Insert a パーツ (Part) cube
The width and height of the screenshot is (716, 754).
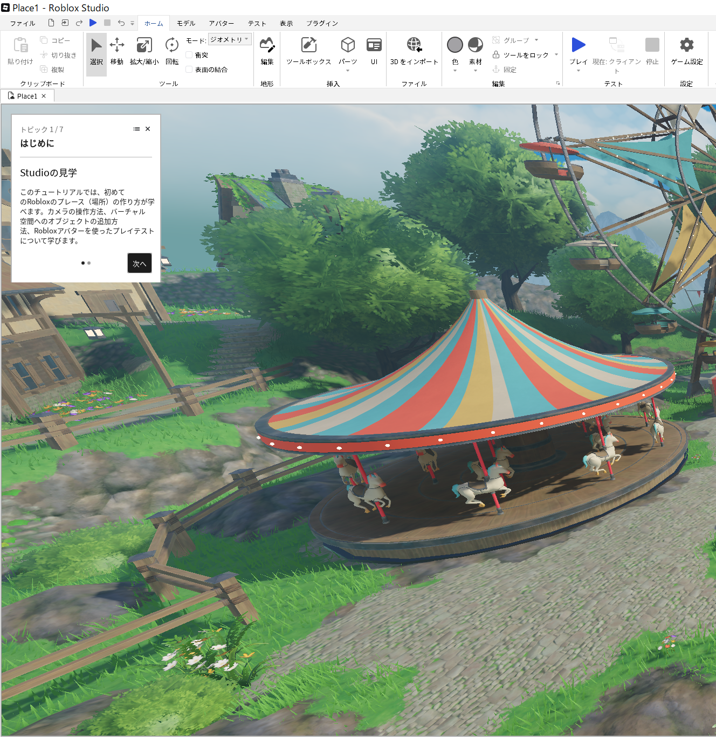point(348,45)
